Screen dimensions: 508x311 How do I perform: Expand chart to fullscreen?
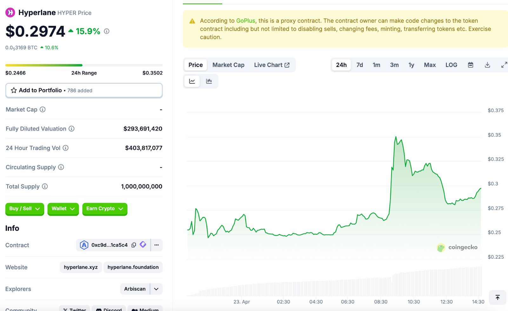[x=504, y=65]
